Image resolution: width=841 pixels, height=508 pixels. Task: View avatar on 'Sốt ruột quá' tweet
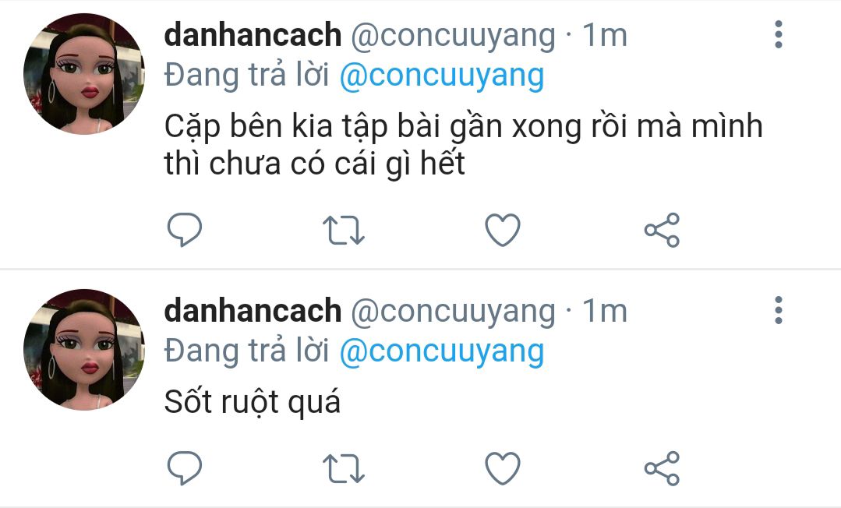84,350
